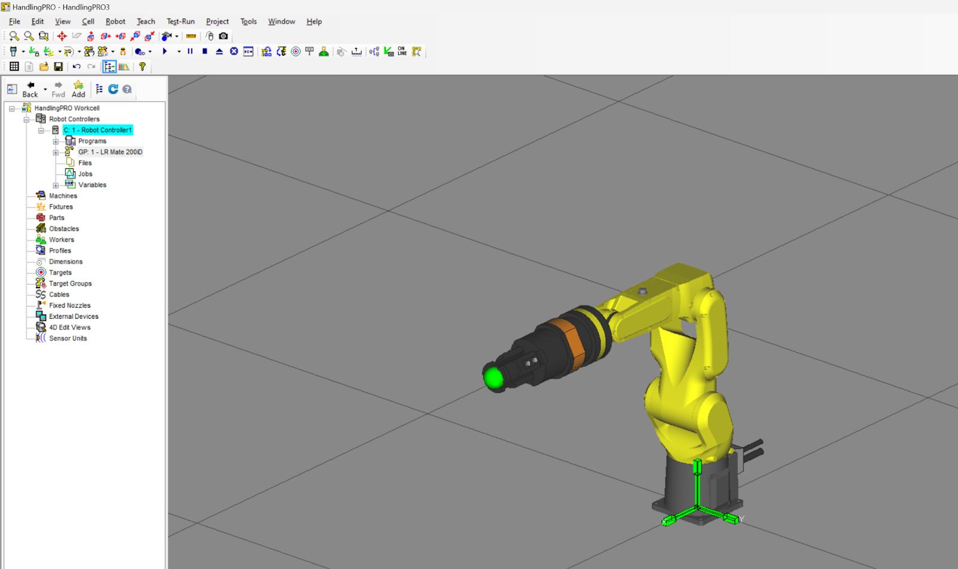
Task: Select C: 1 - Robot Controller1 in tree
Action: click(98, 130)
